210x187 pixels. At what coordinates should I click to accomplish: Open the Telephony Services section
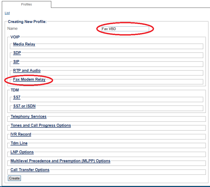[28, 116]
